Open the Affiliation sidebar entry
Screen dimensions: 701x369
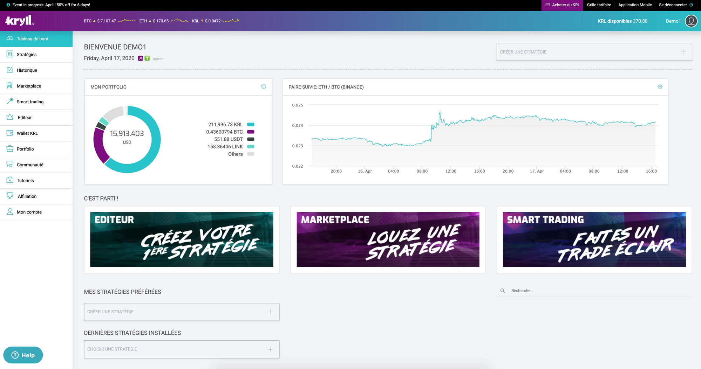[36, 196]
